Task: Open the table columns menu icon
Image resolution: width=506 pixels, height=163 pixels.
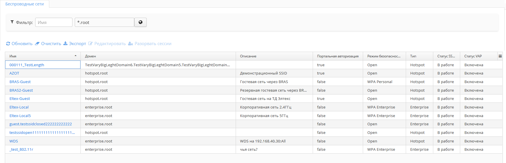Action: pos(500,56)
